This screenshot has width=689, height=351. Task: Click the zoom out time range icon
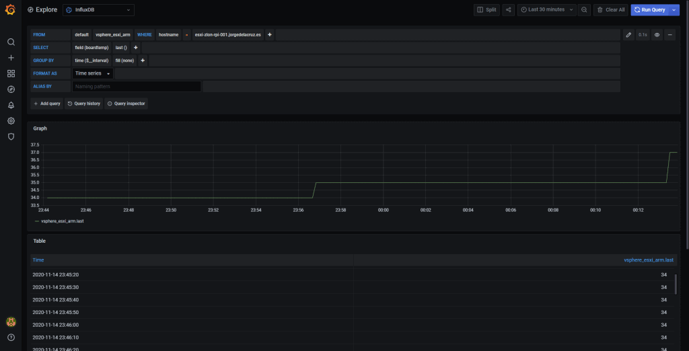(584, 9)
